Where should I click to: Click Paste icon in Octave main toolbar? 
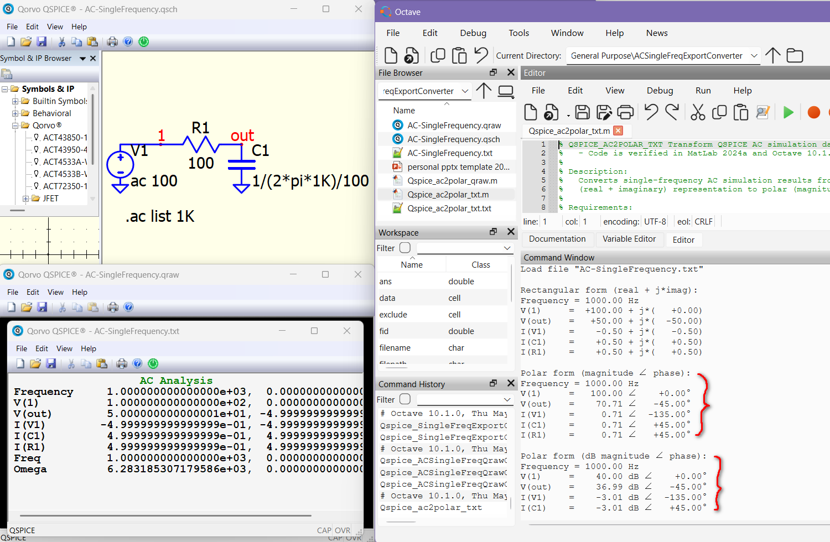point(459,55)
